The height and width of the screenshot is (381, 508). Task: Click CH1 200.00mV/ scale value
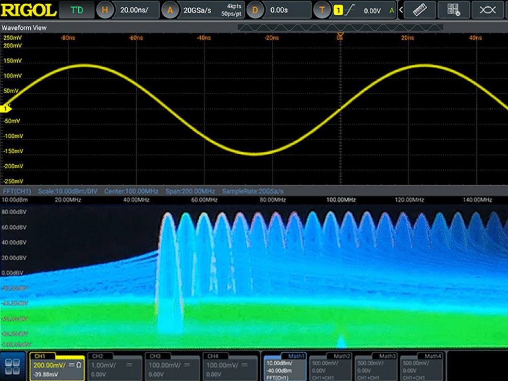pyautogui.click(x=49, y=365)
